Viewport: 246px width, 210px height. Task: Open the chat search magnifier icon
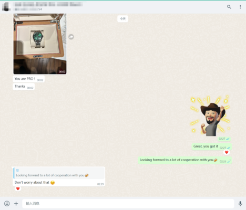click(x=229, y=7)
